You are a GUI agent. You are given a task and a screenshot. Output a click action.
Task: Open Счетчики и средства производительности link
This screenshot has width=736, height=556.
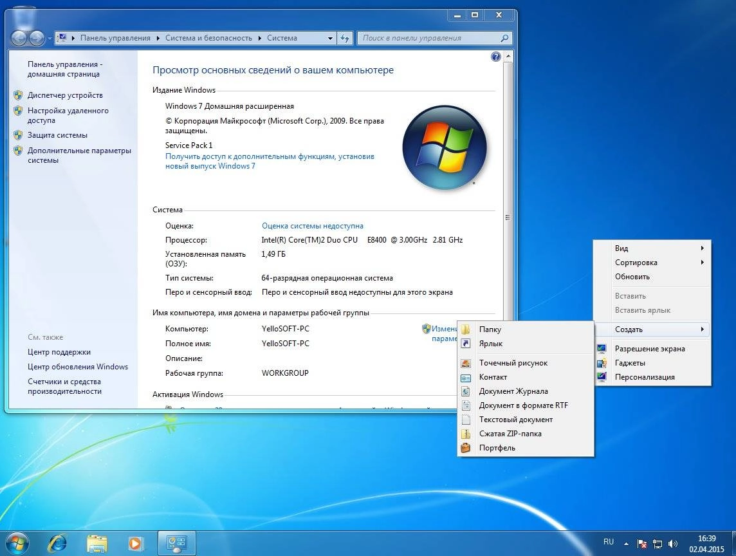point(64,387)
